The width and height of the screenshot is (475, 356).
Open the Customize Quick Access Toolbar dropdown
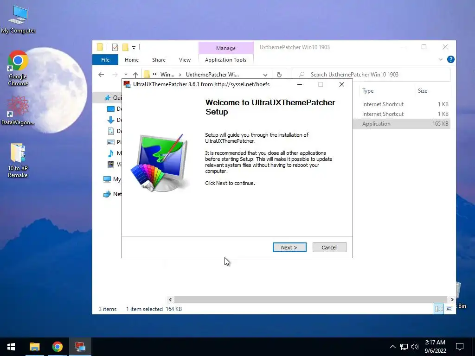point(134,48)
